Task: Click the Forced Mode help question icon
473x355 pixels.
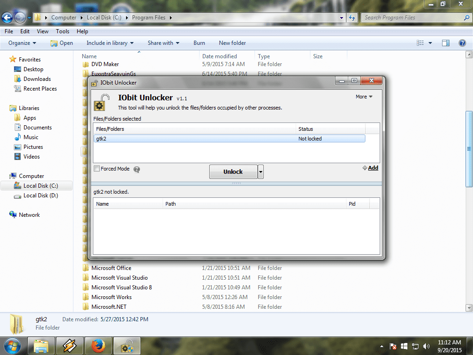Action: (137, 169)
